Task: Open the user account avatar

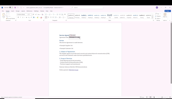Action: pyautogui.click(x=157, y=8)
